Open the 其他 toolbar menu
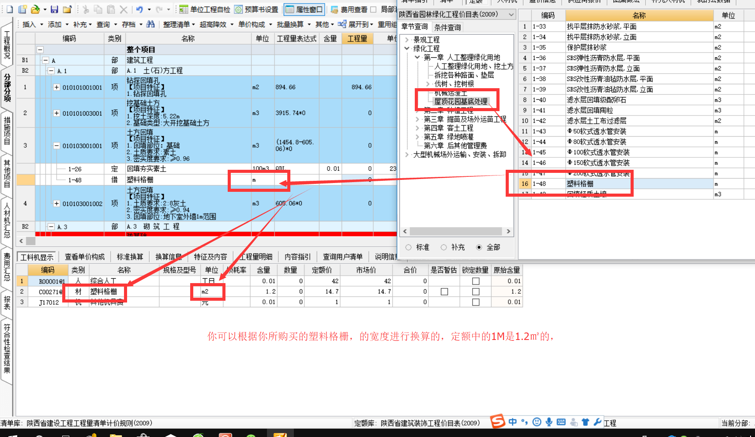The width and height of the screenshot is (755, 437). click(x=324, y=24)
